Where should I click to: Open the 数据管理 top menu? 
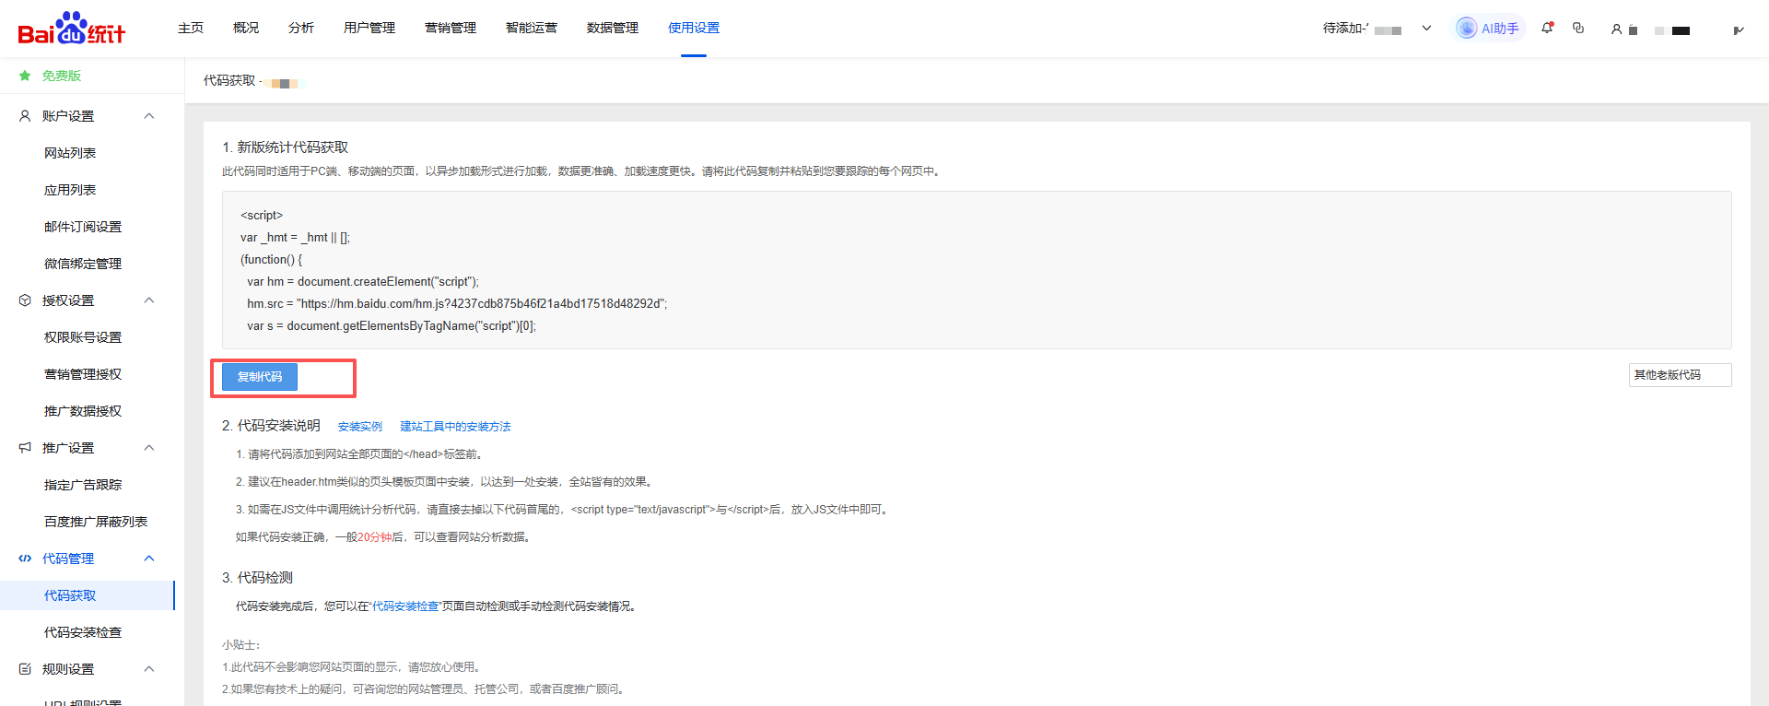point(612,29)
